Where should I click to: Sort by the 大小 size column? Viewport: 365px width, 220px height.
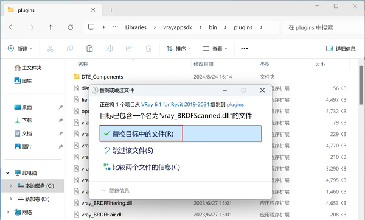[320, 64]
